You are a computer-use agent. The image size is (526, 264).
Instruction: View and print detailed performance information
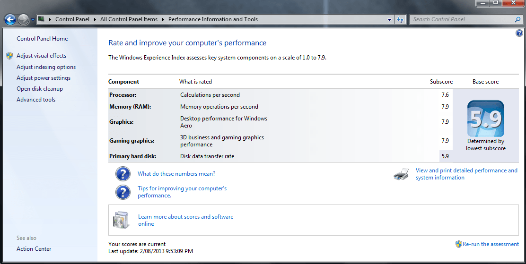pos(466,174)
